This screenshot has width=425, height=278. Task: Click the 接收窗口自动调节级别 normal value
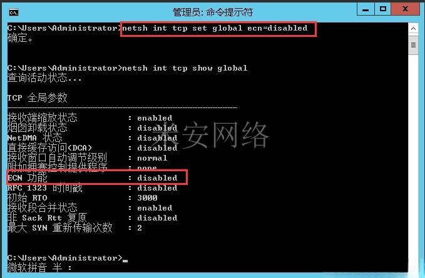(152, 158)
